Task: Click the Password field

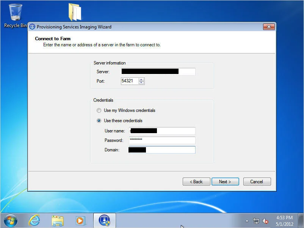Action: coord(162,140)
